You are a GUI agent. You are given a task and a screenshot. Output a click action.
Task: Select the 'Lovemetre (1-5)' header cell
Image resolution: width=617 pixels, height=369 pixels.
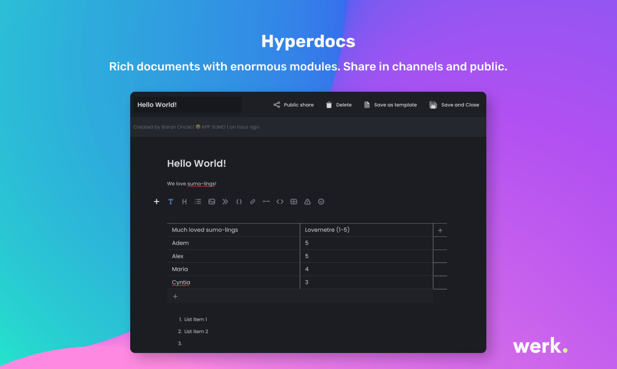pos(366,230)
